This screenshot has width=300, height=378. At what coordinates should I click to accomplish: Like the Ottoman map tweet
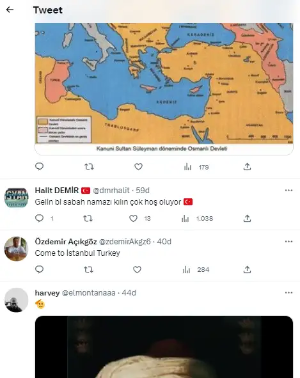tap(138, 166)
